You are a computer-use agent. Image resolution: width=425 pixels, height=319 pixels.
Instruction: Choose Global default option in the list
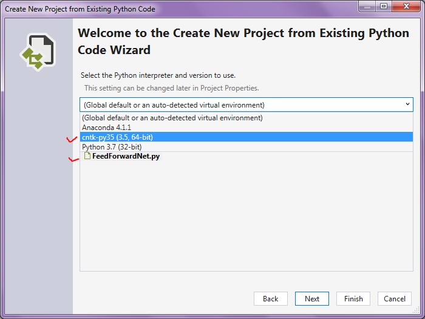click(x=172, y=118)
